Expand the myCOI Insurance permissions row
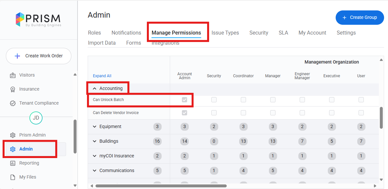The width and height of the screenshot is (388, 189). click(95, 156)
